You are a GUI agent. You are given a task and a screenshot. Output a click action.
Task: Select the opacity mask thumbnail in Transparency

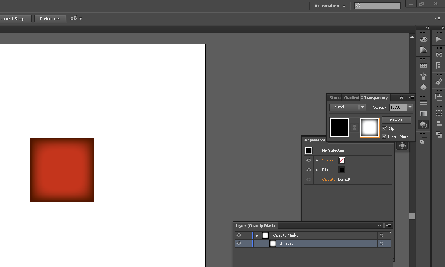point(370,128)
